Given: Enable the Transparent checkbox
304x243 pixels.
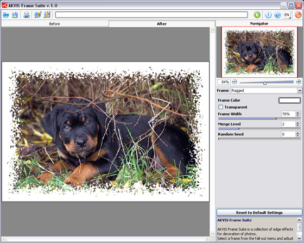Looking at the screenshot, I should click(x=220, y=107).
